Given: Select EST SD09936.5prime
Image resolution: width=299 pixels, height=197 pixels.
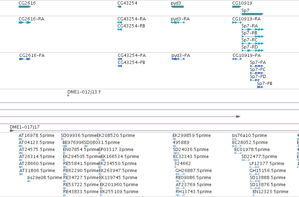Looking at the screenshot, I should pyautogui.click(x=63, y=139).
